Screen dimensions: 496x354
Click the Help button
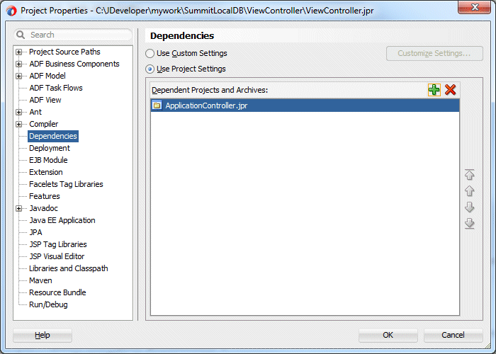click(x=43, y=335)
